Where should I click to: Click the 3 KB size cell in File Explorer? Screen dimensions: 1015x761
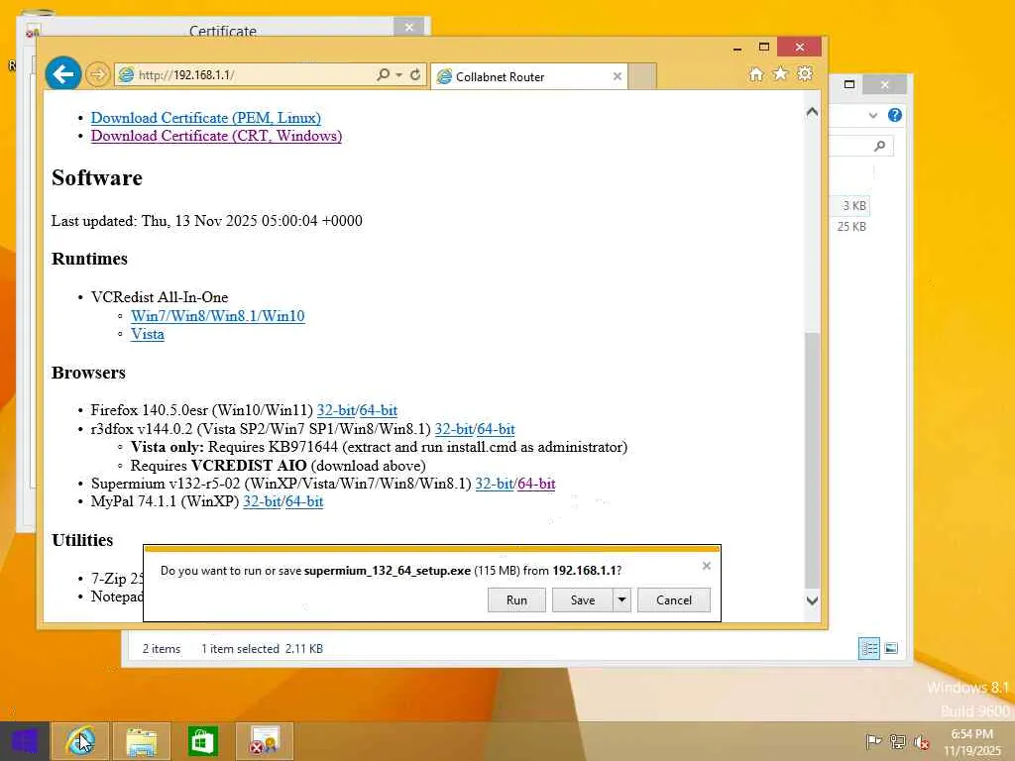tap(853, 206)
